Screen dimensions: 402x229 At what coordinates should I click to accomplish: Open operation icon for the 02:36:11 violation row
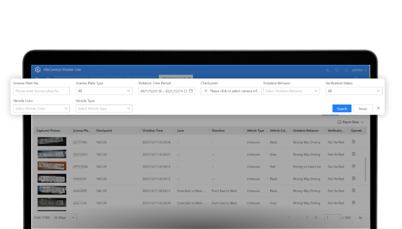pos(353,191)
